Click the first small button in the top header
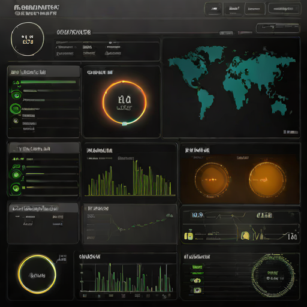This screenshot has width=307, height=307. point(213,8)
